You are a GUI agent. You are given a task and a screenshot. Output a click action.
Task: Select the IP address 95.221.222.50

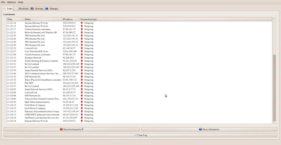(x=70, y=61)
